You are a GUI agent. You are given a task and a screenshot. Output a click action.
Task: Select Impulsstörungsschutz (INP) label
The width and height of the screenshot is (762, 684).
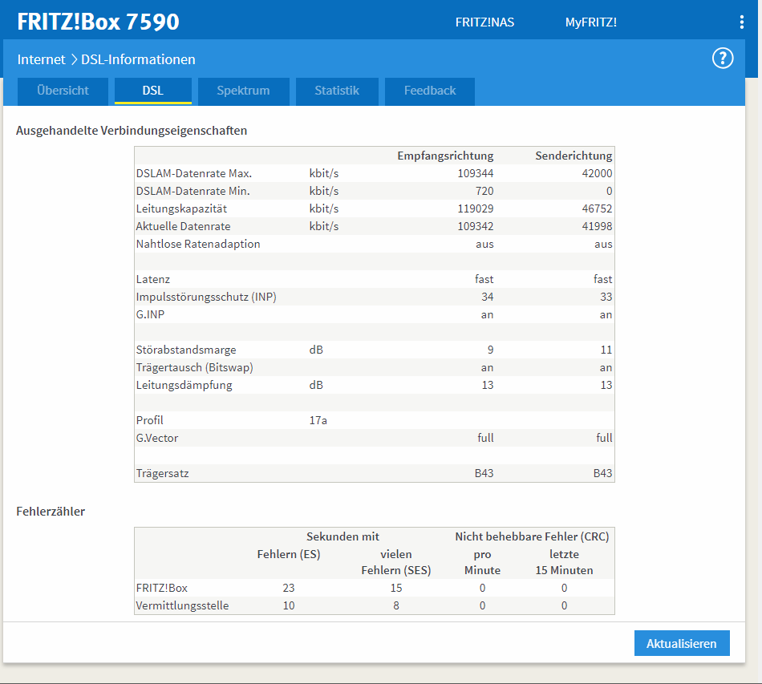click(206, 297)
